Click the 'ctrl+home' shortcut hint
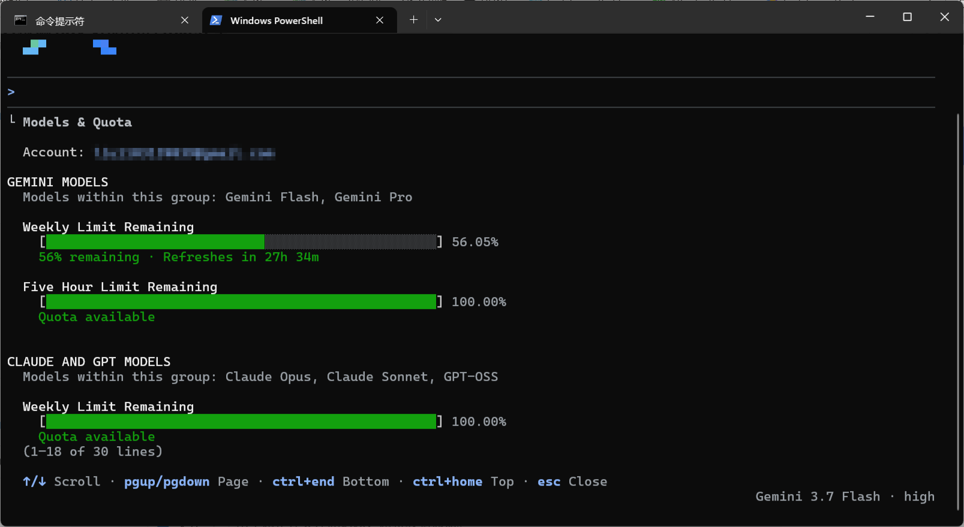This screenshot has height=527, width=964. pos(448,481)
